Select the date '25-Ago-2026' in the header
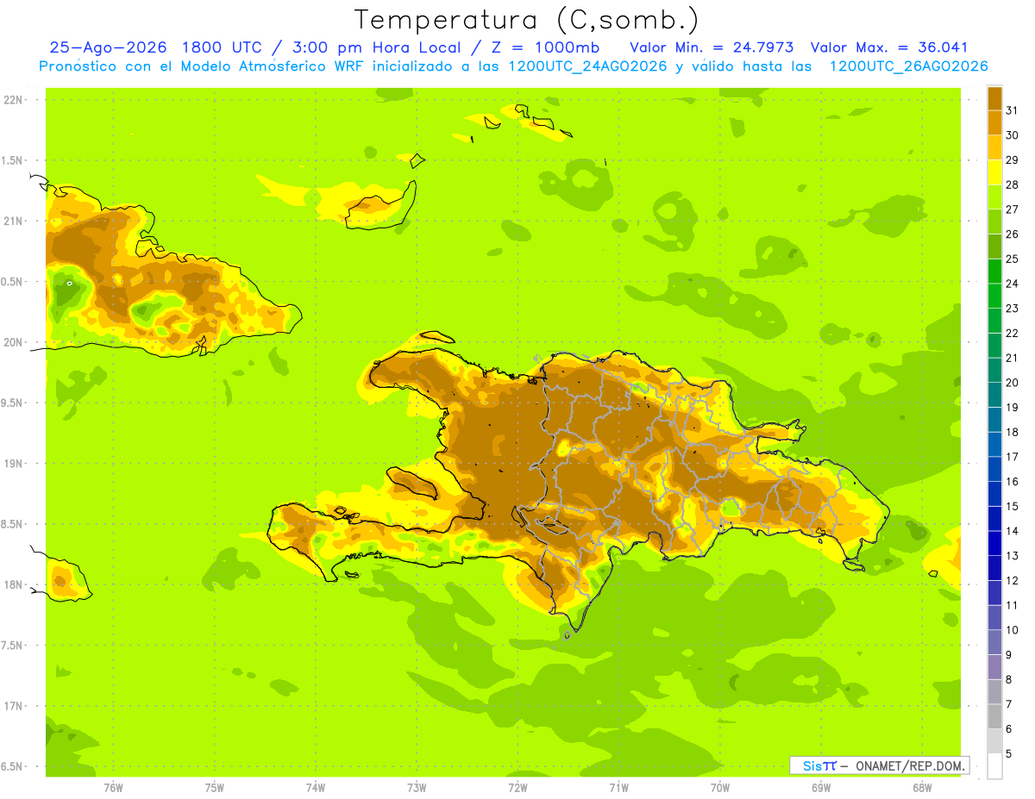 pyautogui.click(x=109, y=47)
